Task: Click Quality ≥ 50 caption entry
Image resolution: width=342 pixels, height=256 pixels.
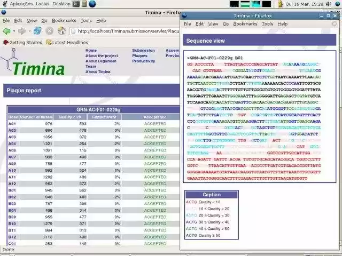Action: (x=203, y=235)
